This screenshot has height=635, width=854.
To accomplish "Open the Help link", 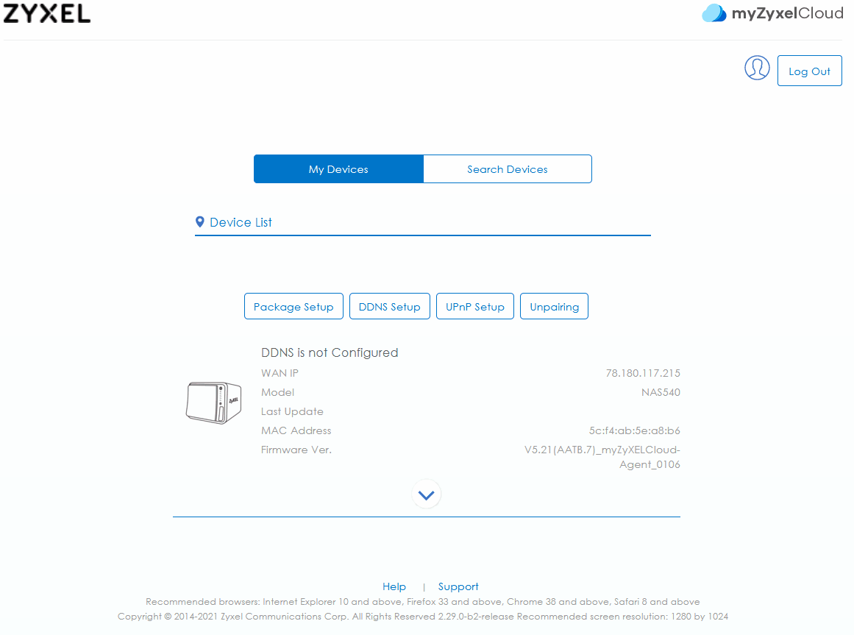I will point(394,586).
